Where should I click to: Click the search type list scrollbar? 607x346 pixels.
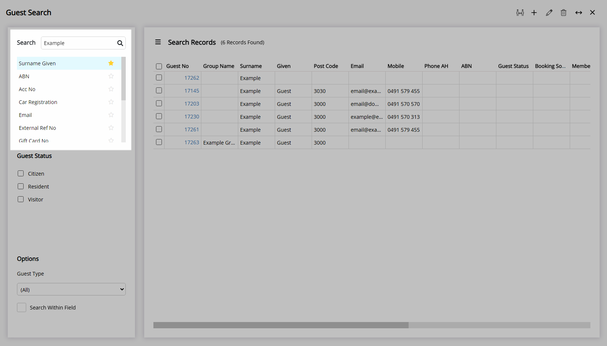(x=124, y=79)
